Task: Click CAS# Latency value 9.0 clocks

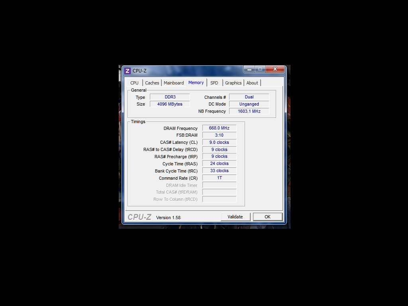Action: pos(220,142)
